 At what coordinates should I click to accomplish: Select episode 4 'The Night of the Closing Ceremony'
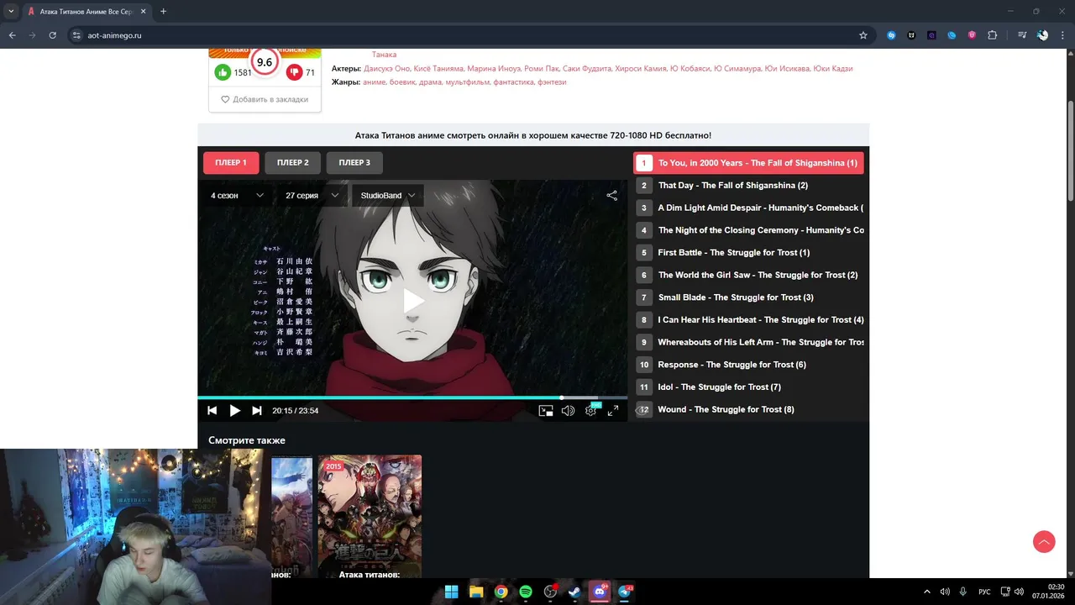click(748, 230)
